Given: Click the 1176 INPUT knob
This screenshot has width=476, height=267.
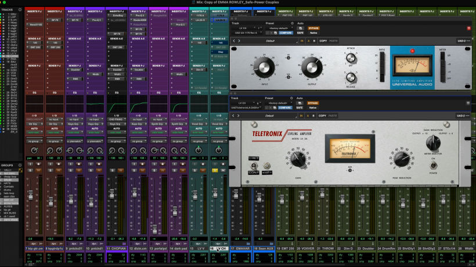Looking at the screenshot, I should 264,68.
